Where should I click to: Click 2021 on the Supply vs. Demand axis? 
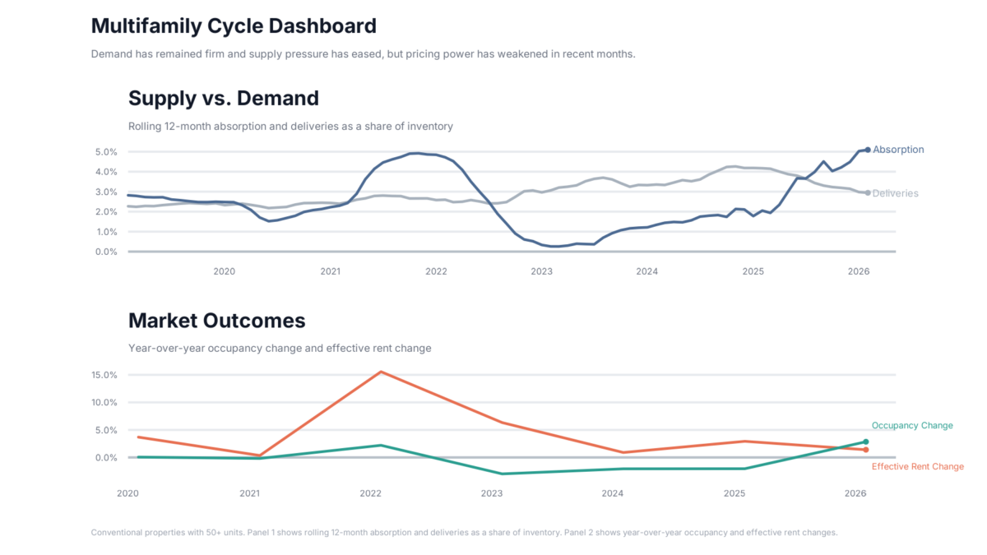pos(330,271)
